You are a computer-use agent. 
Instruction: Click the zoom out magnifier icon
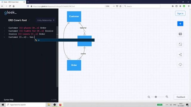(x=149, y=97)
